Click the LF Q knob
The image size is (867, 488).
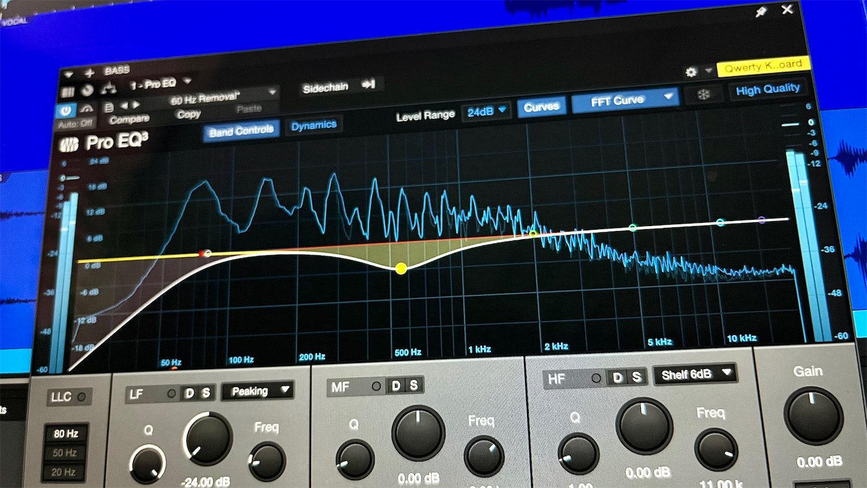click(x=148, y=464)
